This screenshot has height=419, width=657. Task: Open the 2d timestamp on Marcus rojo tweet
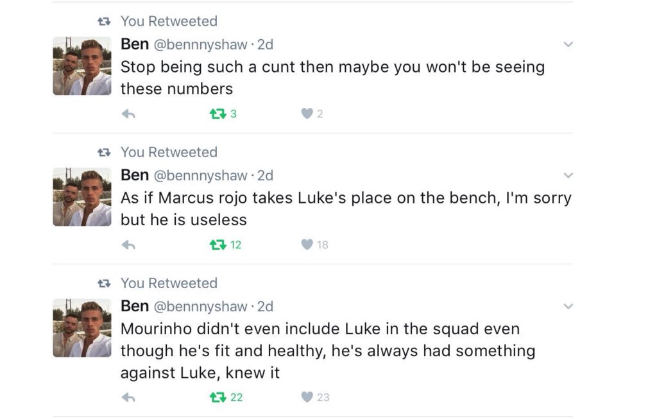tap(265, 175)
